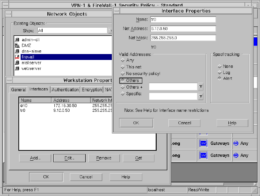The height and width of the screenshot is (196, 260).
Task: Click the 9.12.0.50 address cell in table
Action: click(x=62, y=110)
